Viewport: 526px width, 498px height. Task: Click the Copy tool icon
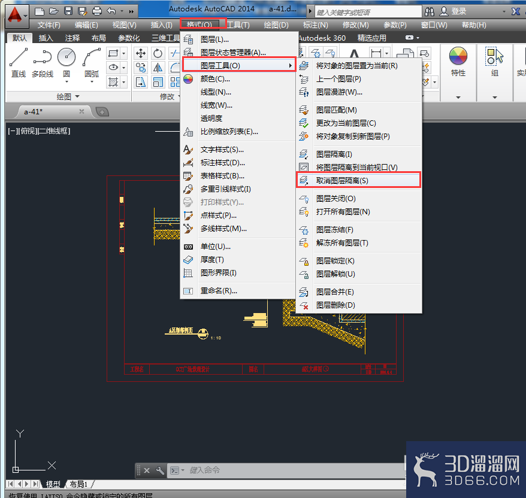(x=141, y=68)
